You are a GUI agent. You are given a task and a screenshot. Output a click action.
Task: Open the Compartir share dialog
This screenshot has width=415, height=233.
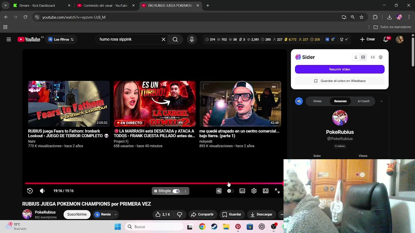202,214
